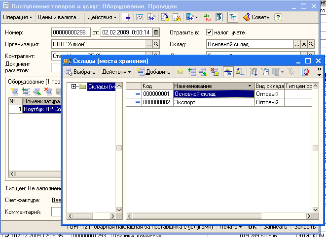Click the new group folder icon

(181, 72)
